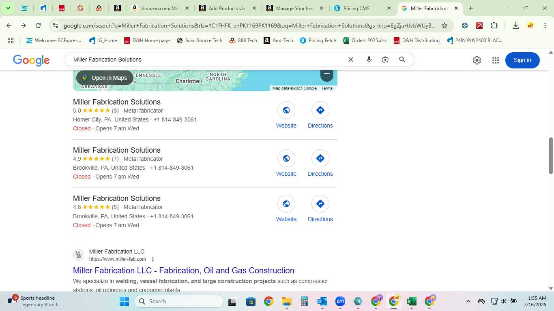Open Microsoft Store from the taskbar
The width and height of the screenshot is (554, 311).
[251, 301]
